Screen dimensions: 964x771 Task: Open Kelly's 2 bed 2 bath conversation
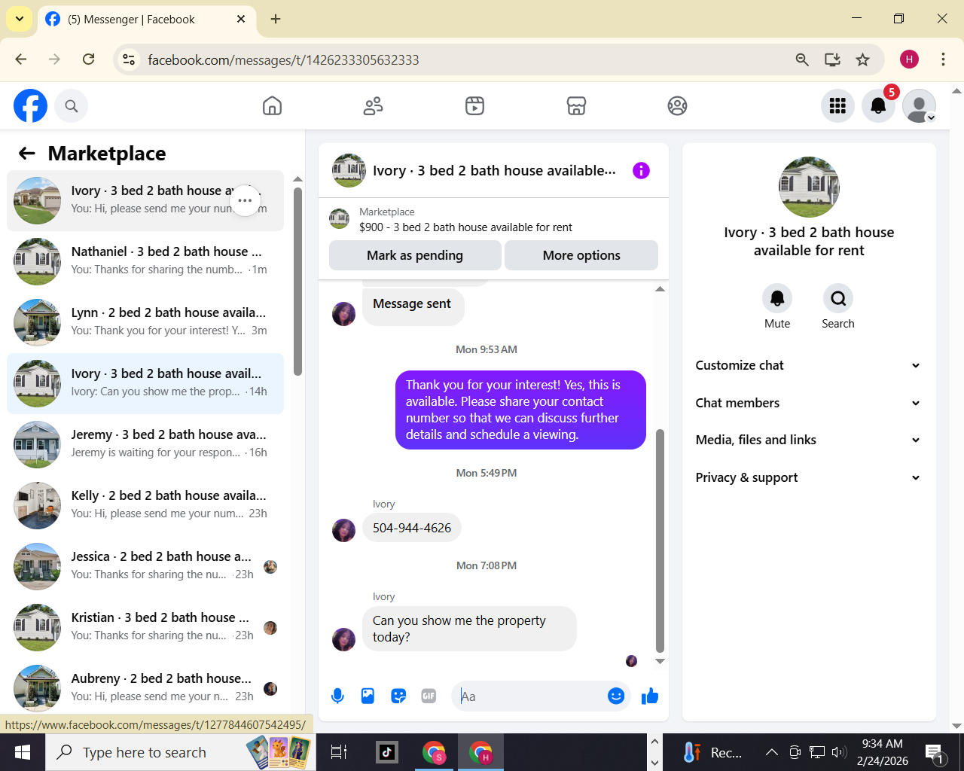click(x=145, y=505)
